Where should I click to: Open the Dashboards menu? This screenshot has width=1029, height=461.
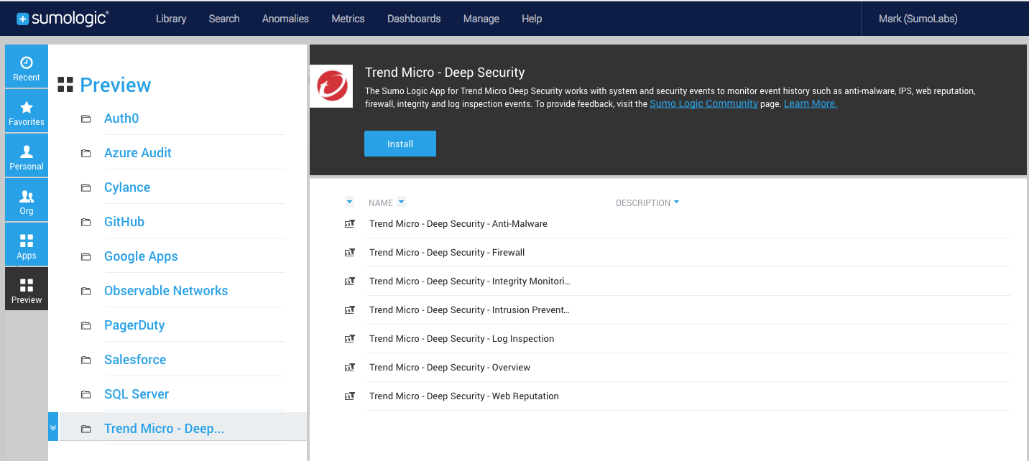coord(414,19)
